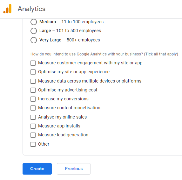This screenshot has height=180, width=182.
Task: Enable Optimise my advertising cost checkbox
Action: 33,90
